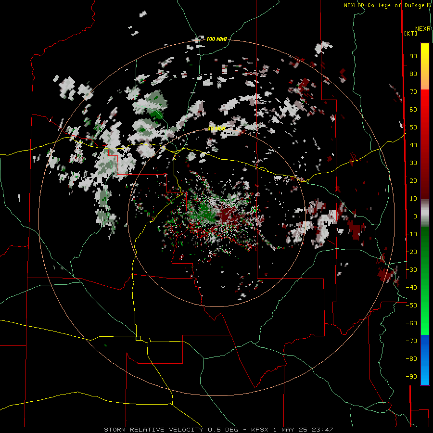The height and width of the screenshot is (433, 433).
Task: Click the -70 value on the velocity scale
Action: (411, 341)
